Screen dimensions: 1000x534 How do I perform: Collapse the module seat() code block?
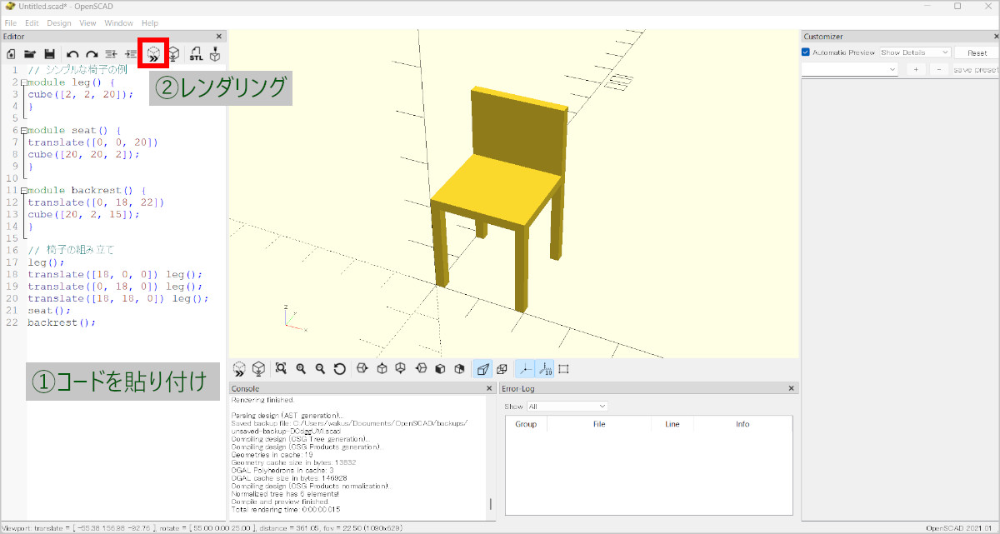(24, 131)
